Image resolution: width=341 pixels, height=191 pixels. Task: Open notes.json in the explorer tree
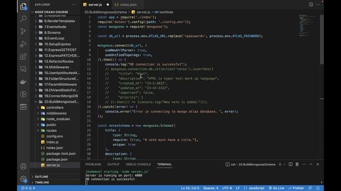[x=55, y=147]
